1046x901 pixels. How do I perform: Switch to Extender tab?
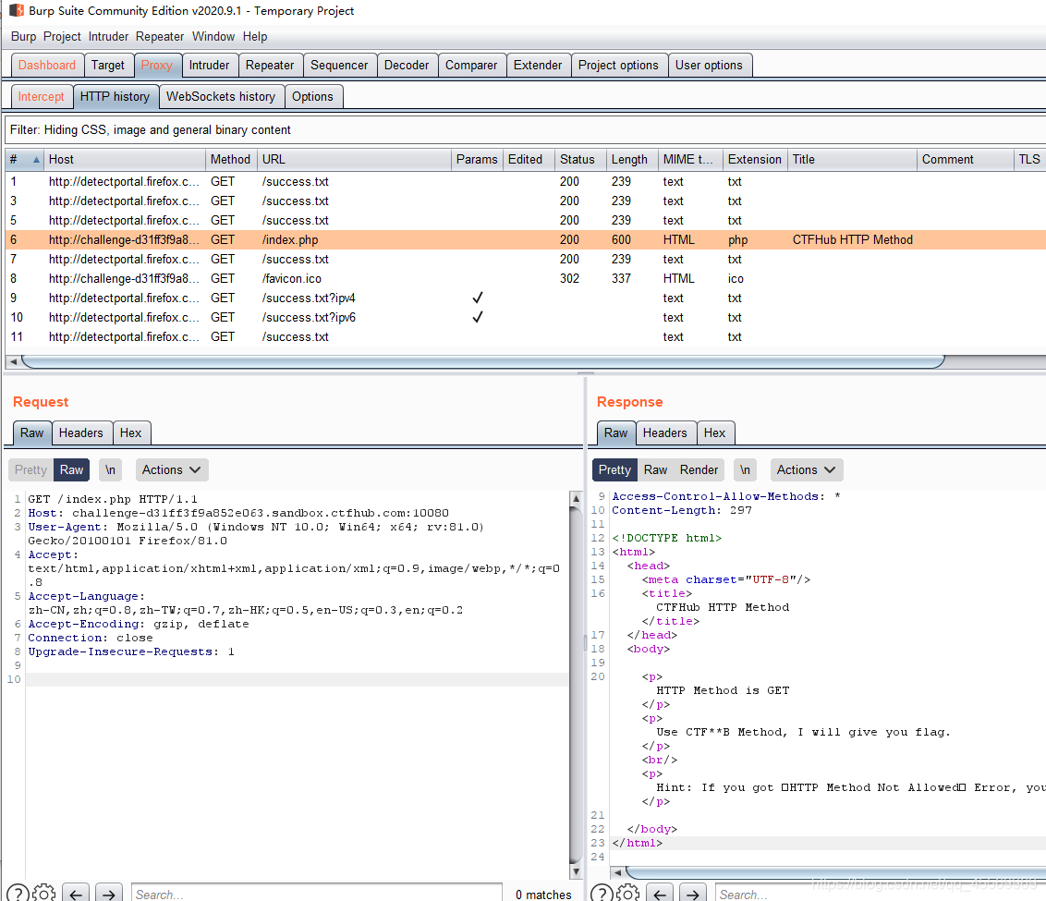pos(538,65)
